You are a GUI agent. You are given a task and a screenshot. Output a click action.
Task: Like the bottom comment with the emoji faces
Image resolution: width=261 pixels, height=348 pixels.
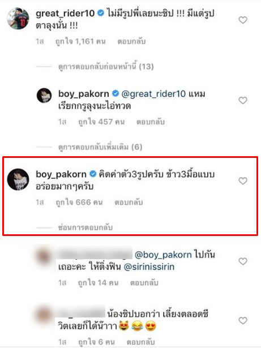point(243,321)
